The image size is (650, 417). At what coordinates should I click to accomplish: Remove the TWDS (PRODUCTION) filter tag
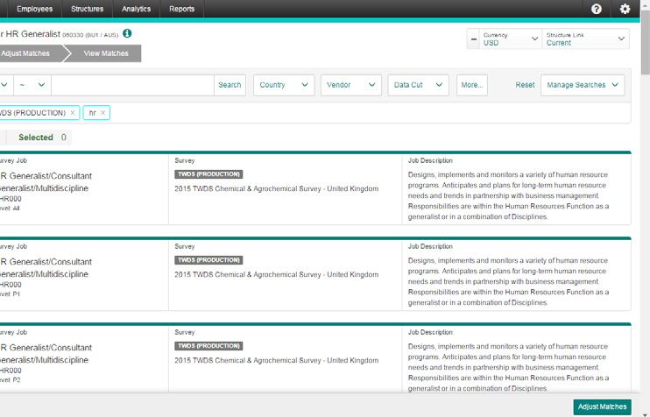pyautogui.click(x=73, y=113)
